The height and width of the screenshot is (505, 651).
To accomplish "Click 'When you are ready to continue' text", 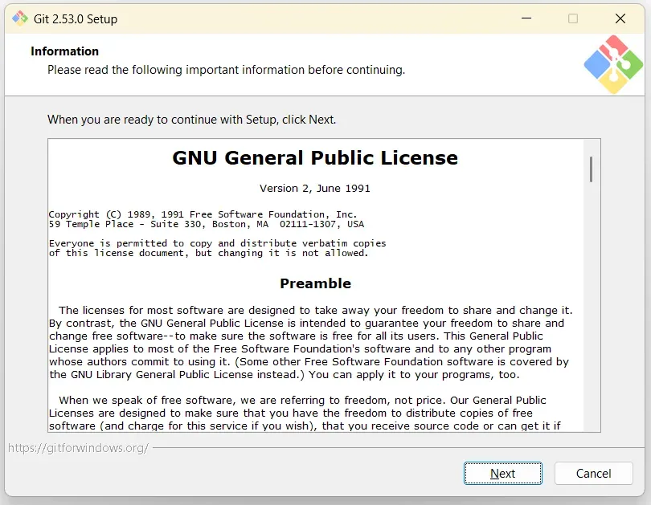I will click(192, 120).
